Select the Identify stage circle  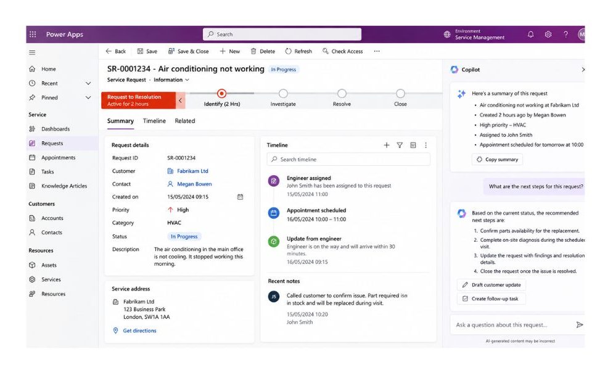click(x=221, y=93)
